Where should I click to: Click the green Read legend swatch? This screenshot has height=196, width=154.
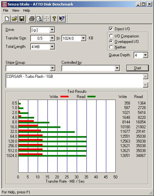tap(92, 96)
